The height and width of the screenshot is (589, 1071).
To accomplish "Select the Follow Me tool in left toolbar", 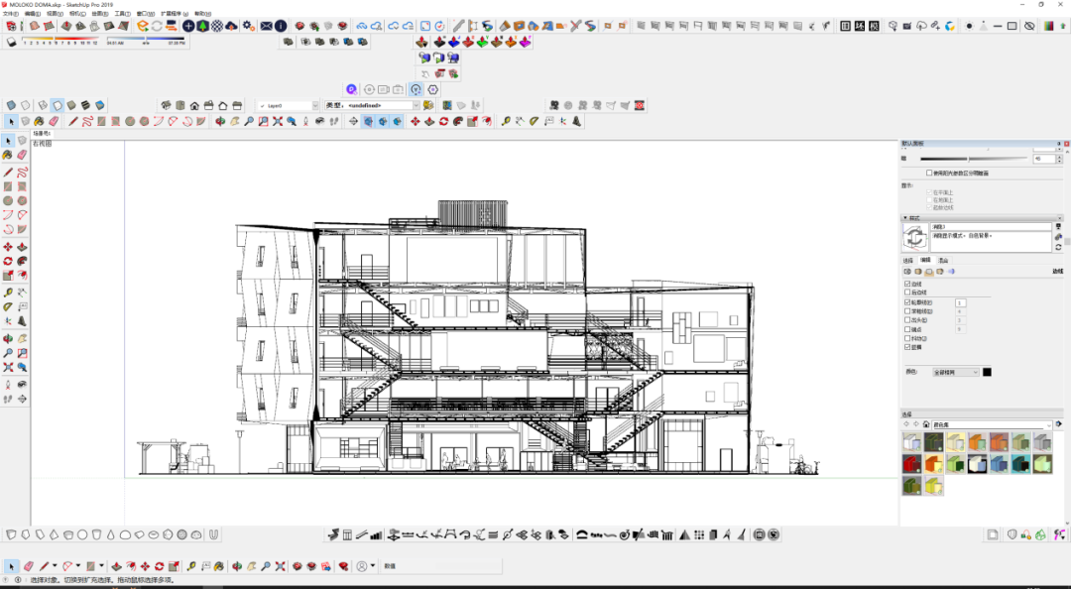I will [23, 261].
